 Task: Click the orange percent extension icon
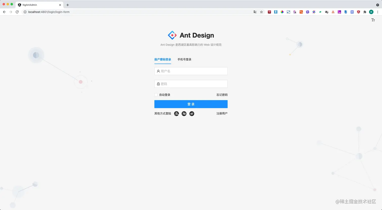coord(301,12)
